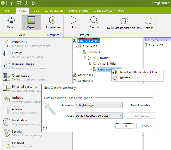Select the Expert view ribbon button
Image resolution: width=171 pixels, height=150 pixels.
click(31, 23)
